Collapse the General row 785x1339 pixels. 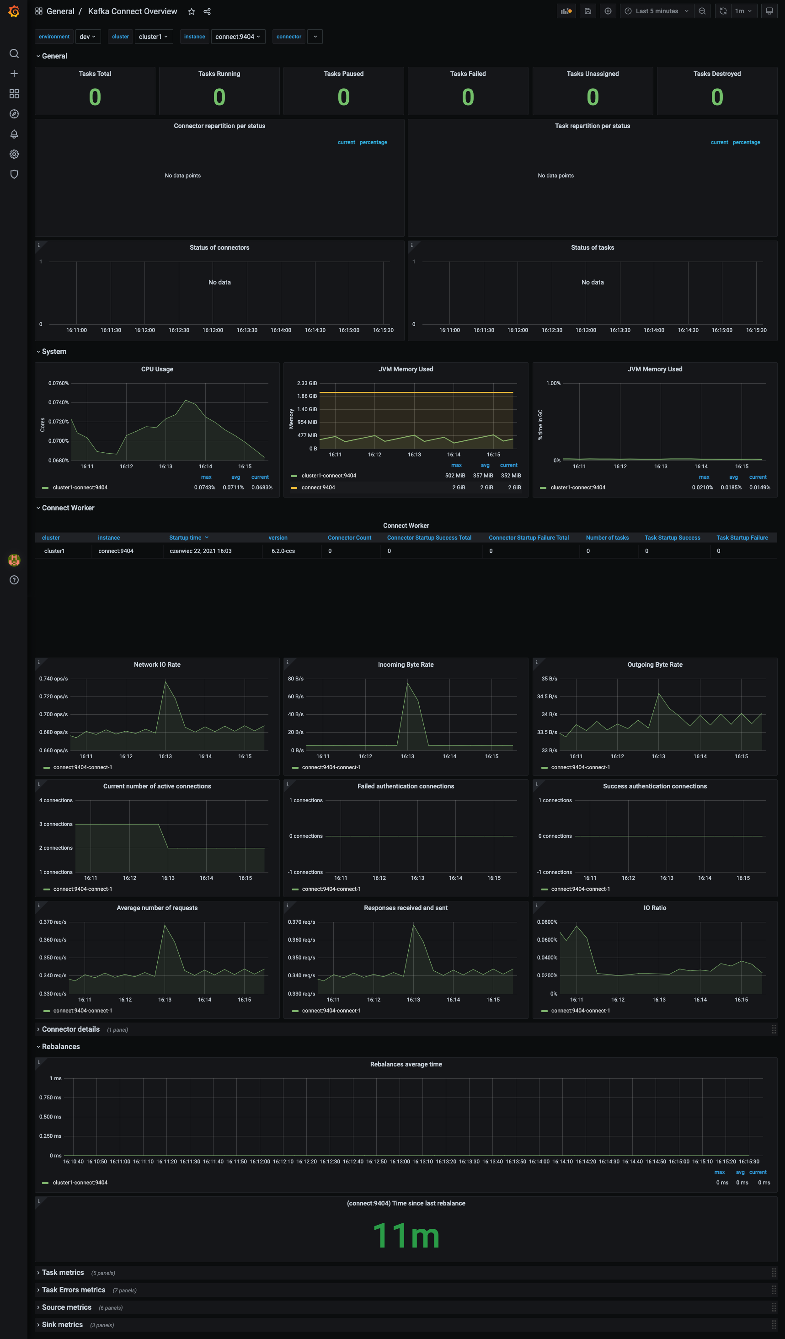[x=52, y=56]
